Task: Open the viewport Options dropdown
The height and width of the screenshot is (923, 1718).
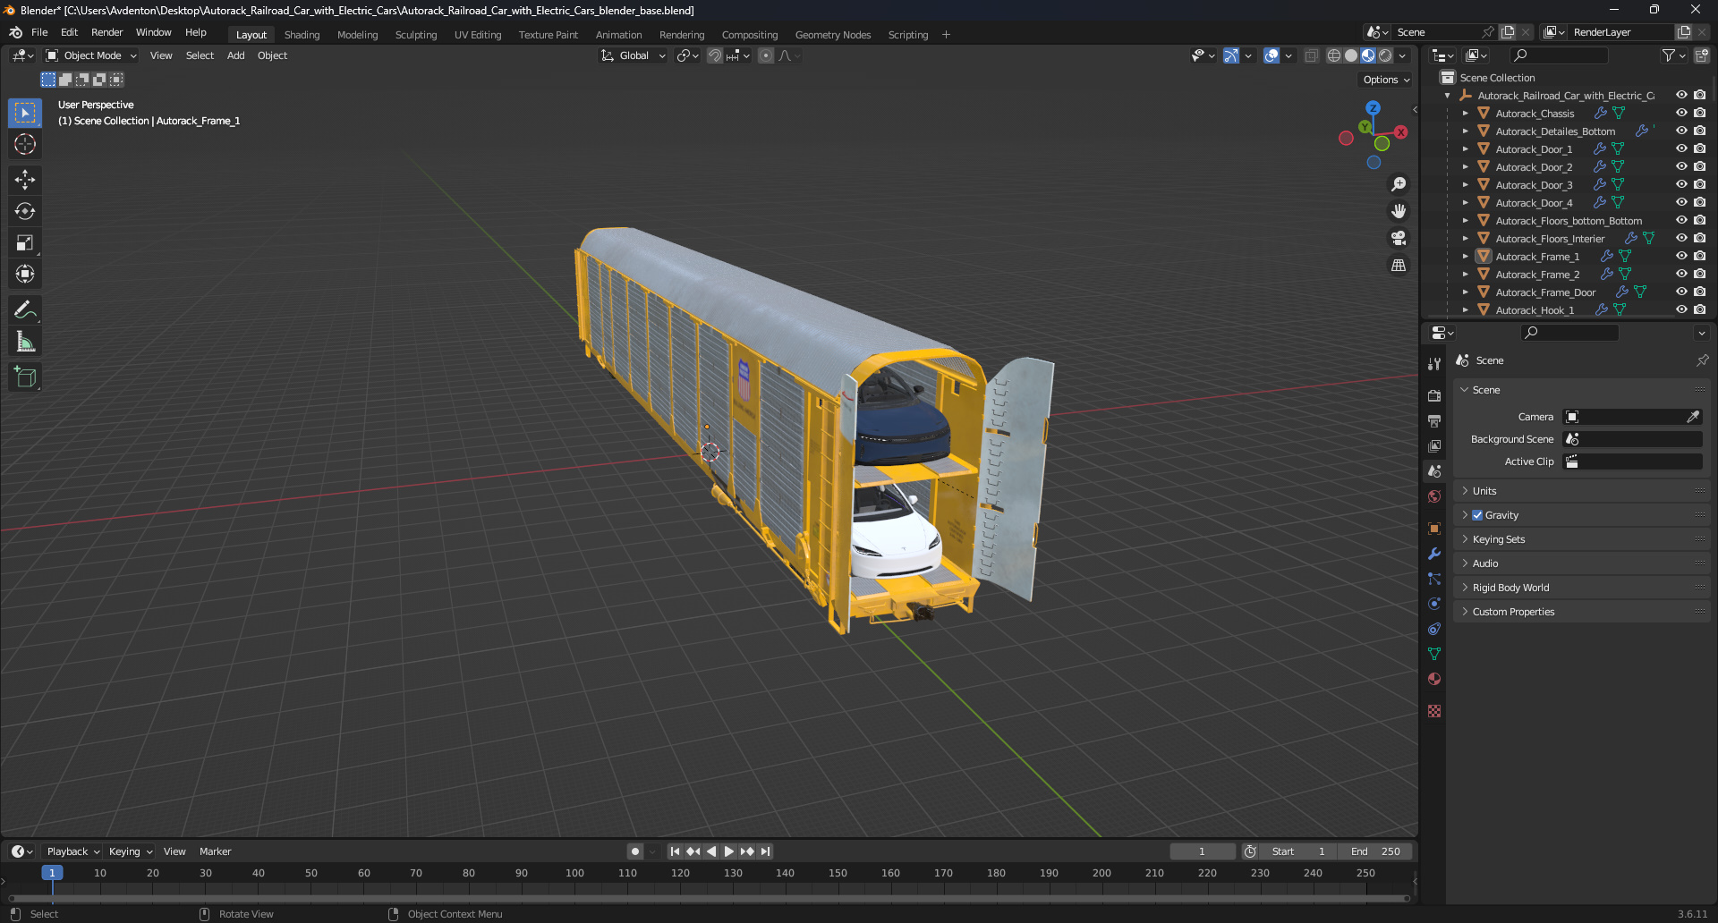Action: [x=1386, y=80]
